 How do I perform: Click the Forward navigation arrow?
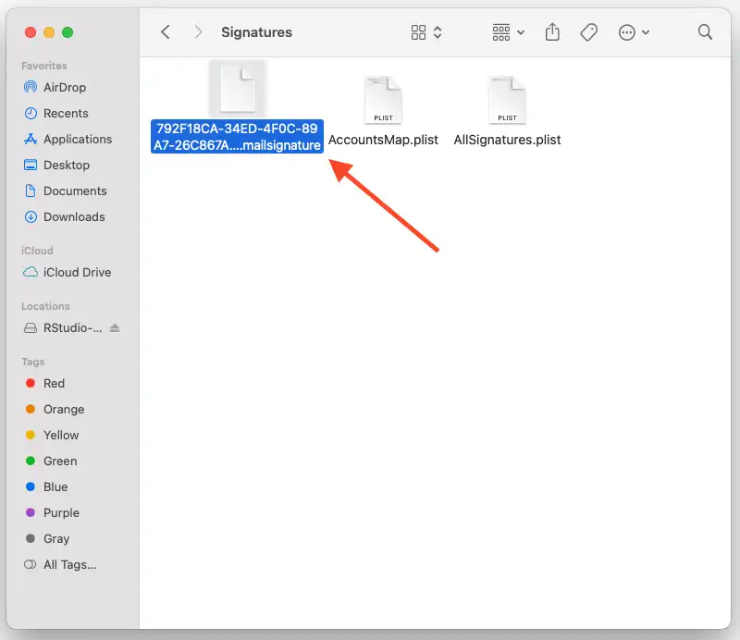(198, 32)
